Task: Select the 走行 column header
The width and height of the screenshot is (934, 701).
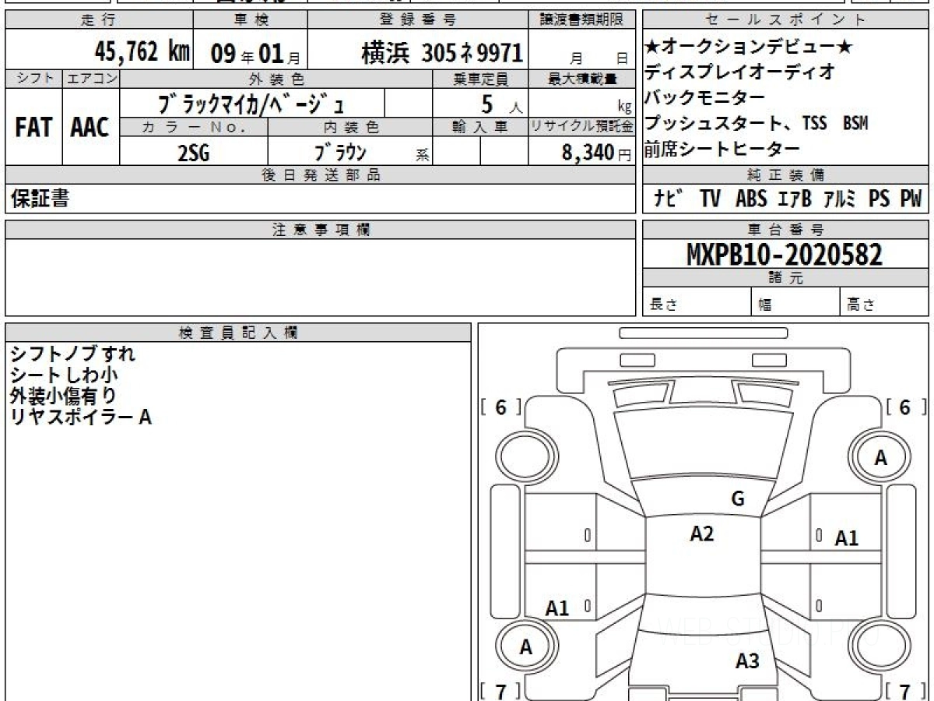Action: point(99,20)
